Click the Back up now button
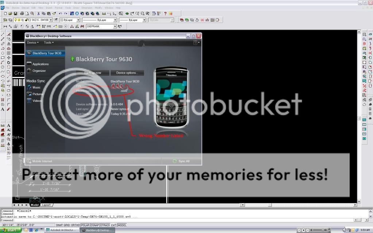 pyautogui.click(x=93, y=73)
